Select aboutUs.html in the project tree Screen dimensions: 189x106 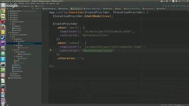(x=24, y=48)
